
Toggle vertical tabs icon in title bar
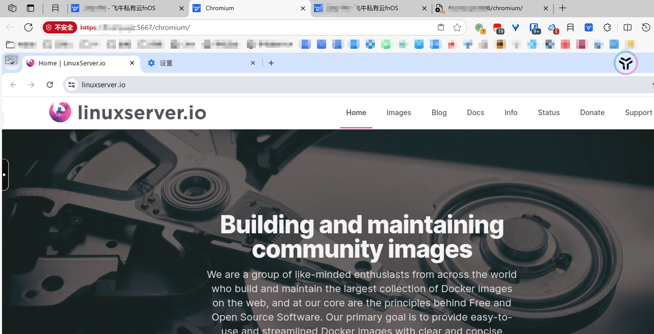pyautogui.click(x=30, y=8)
